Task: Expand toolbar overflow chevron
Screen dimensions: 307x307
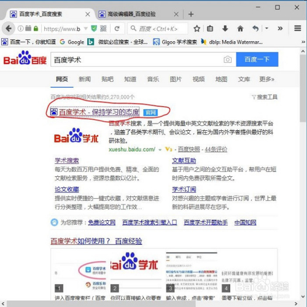Action: click(x=280, y=28)
